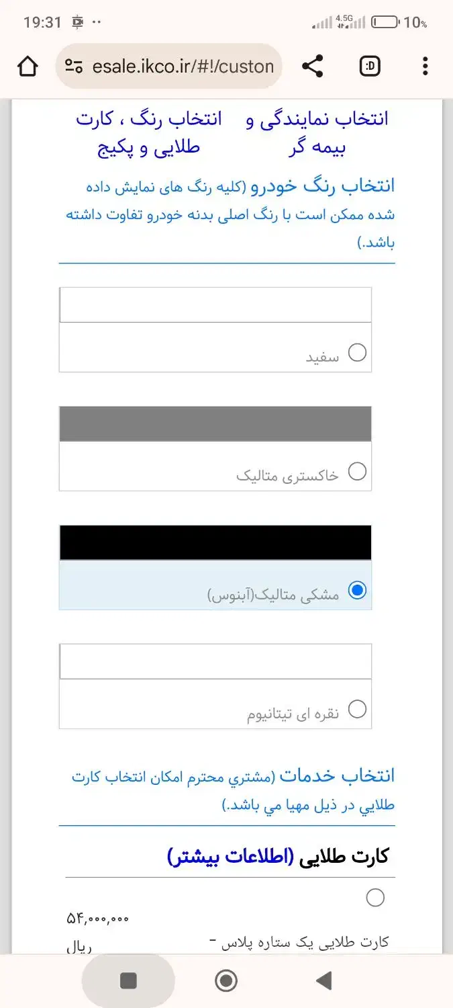Tap the site settings icon in address bar
The height and width of the screenshot is (1008, 453).
click(x=74, y=67)
